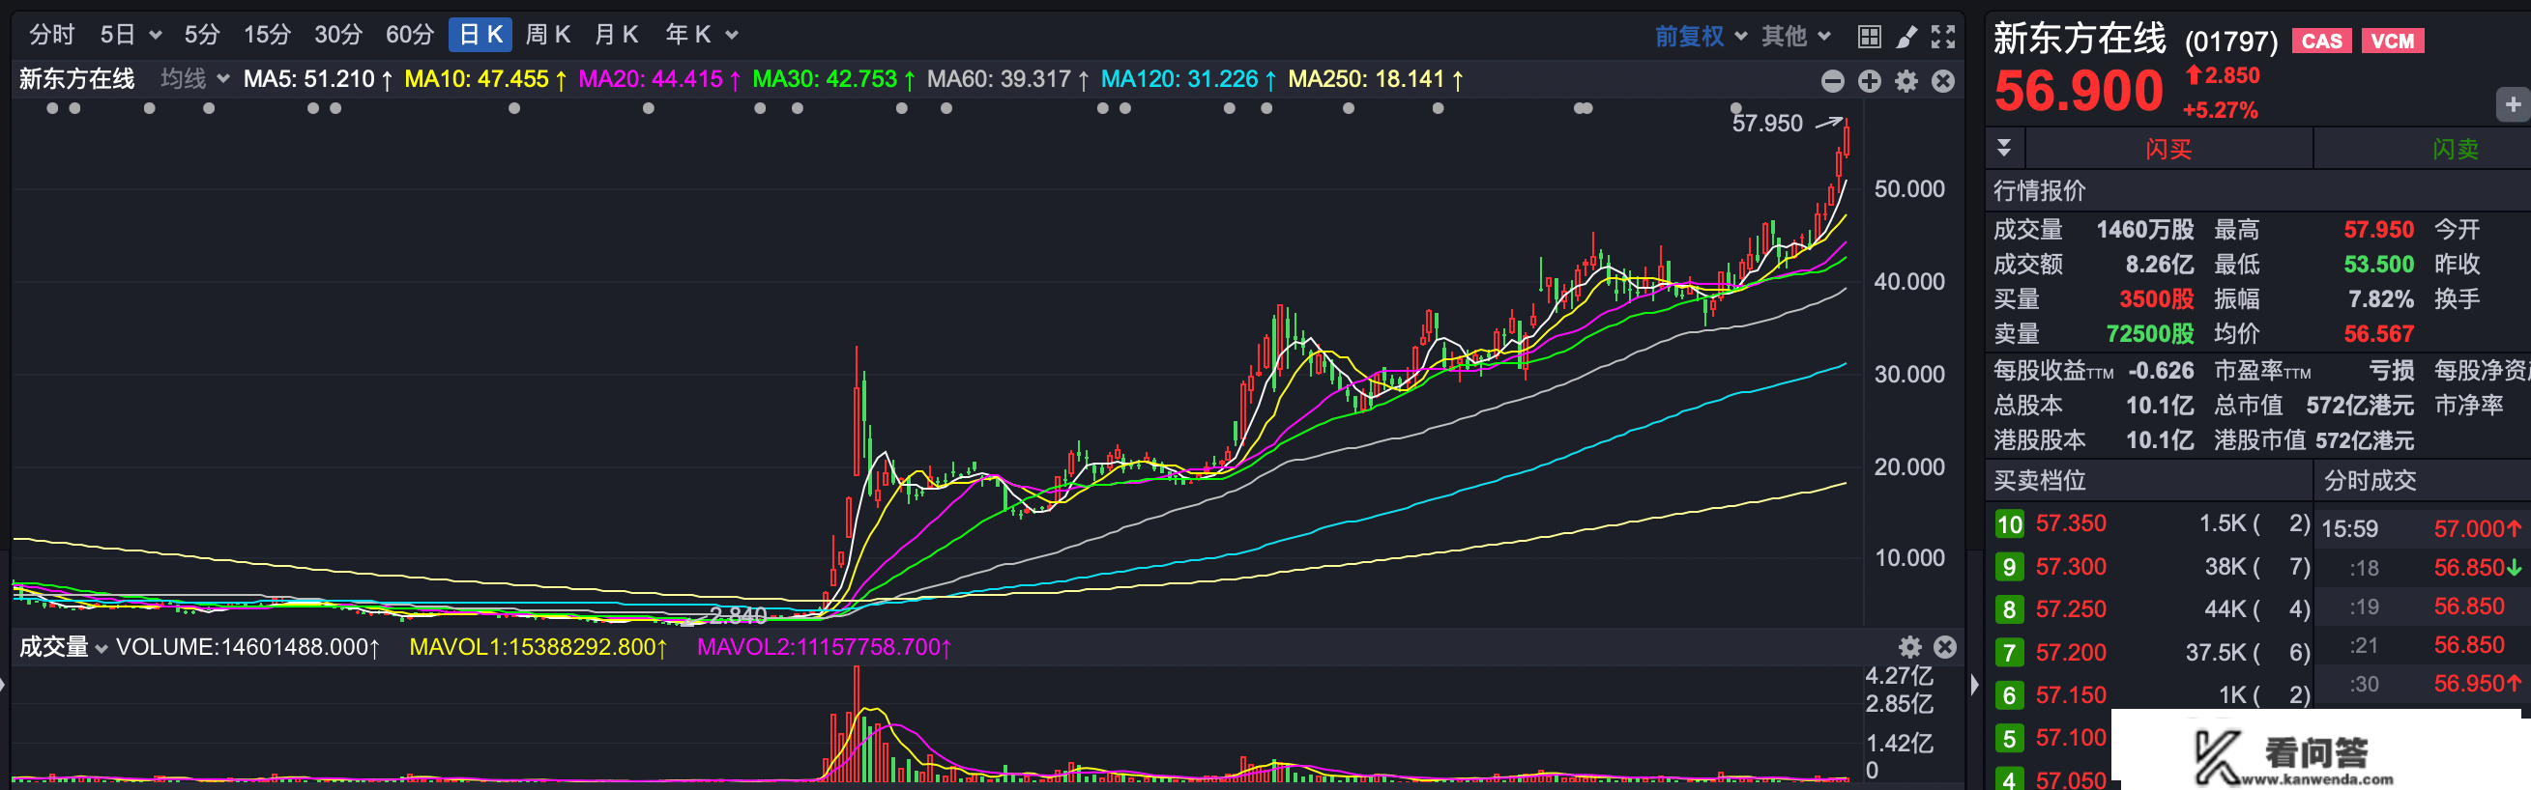Select the 30分 timeframe tab
The height and width of the screenshot is (790, 2531).
tap(338, 36)
